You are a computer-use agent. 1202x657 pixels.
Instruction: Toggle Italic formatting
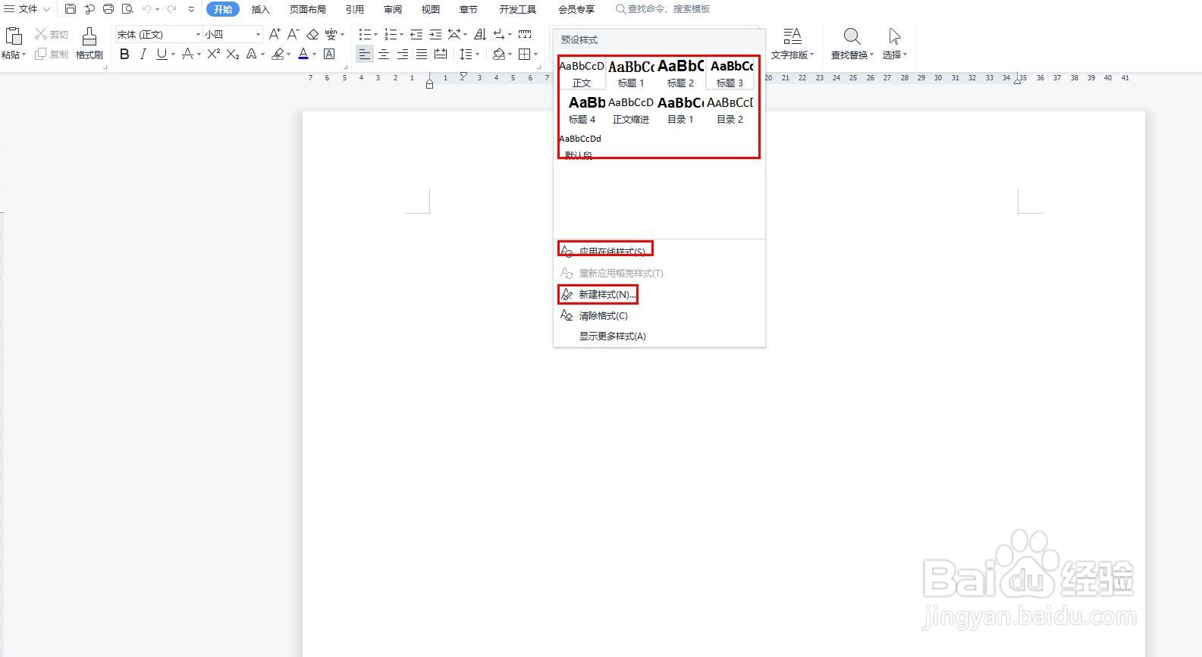pos(143,54)
